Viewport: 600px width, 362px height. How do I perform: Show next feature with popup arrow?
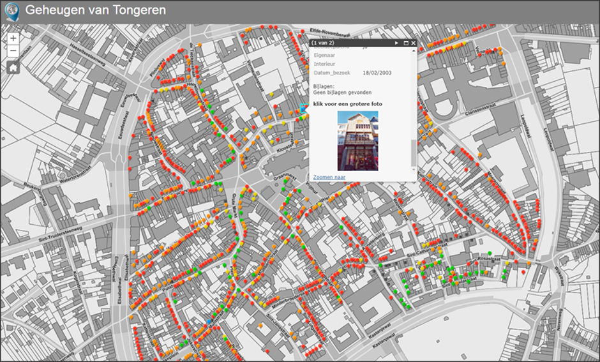coord(396,43)
